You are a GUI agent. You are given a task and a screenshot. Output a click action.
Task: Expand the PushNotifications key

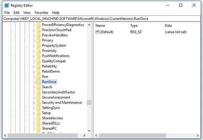point(34,56)
